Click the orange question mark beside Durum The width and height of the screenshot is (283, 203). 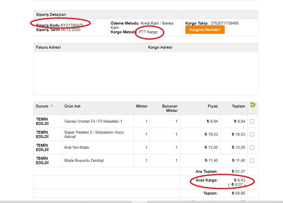click(x=52, y=106)
